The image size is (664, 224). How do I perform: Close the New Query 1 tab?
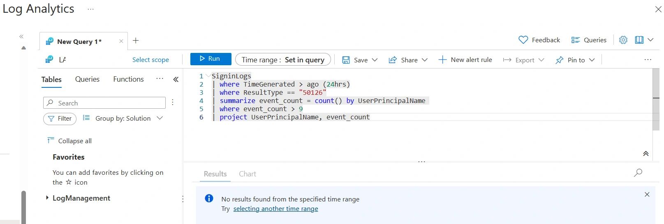[x=121, y=41]
